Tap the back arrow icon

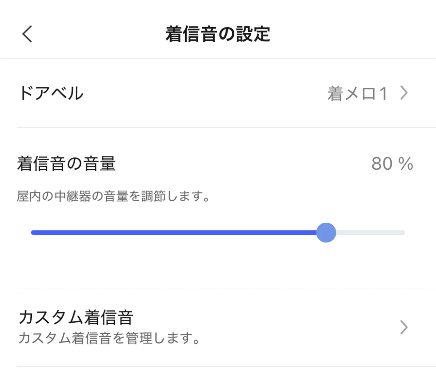point(27,34)
